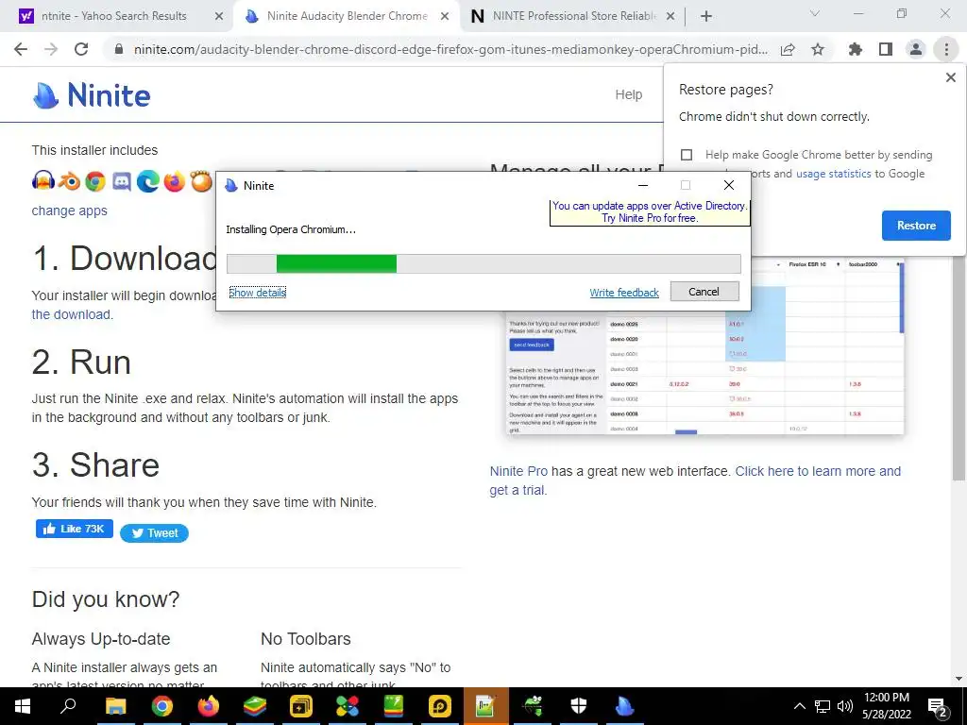Click the address bar URL field
The image size is (967, 725).
tap(450, 49)
